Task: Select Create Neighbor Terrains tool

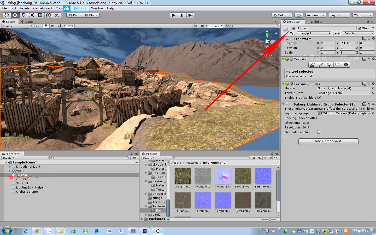Action: (x=312, y=65)
